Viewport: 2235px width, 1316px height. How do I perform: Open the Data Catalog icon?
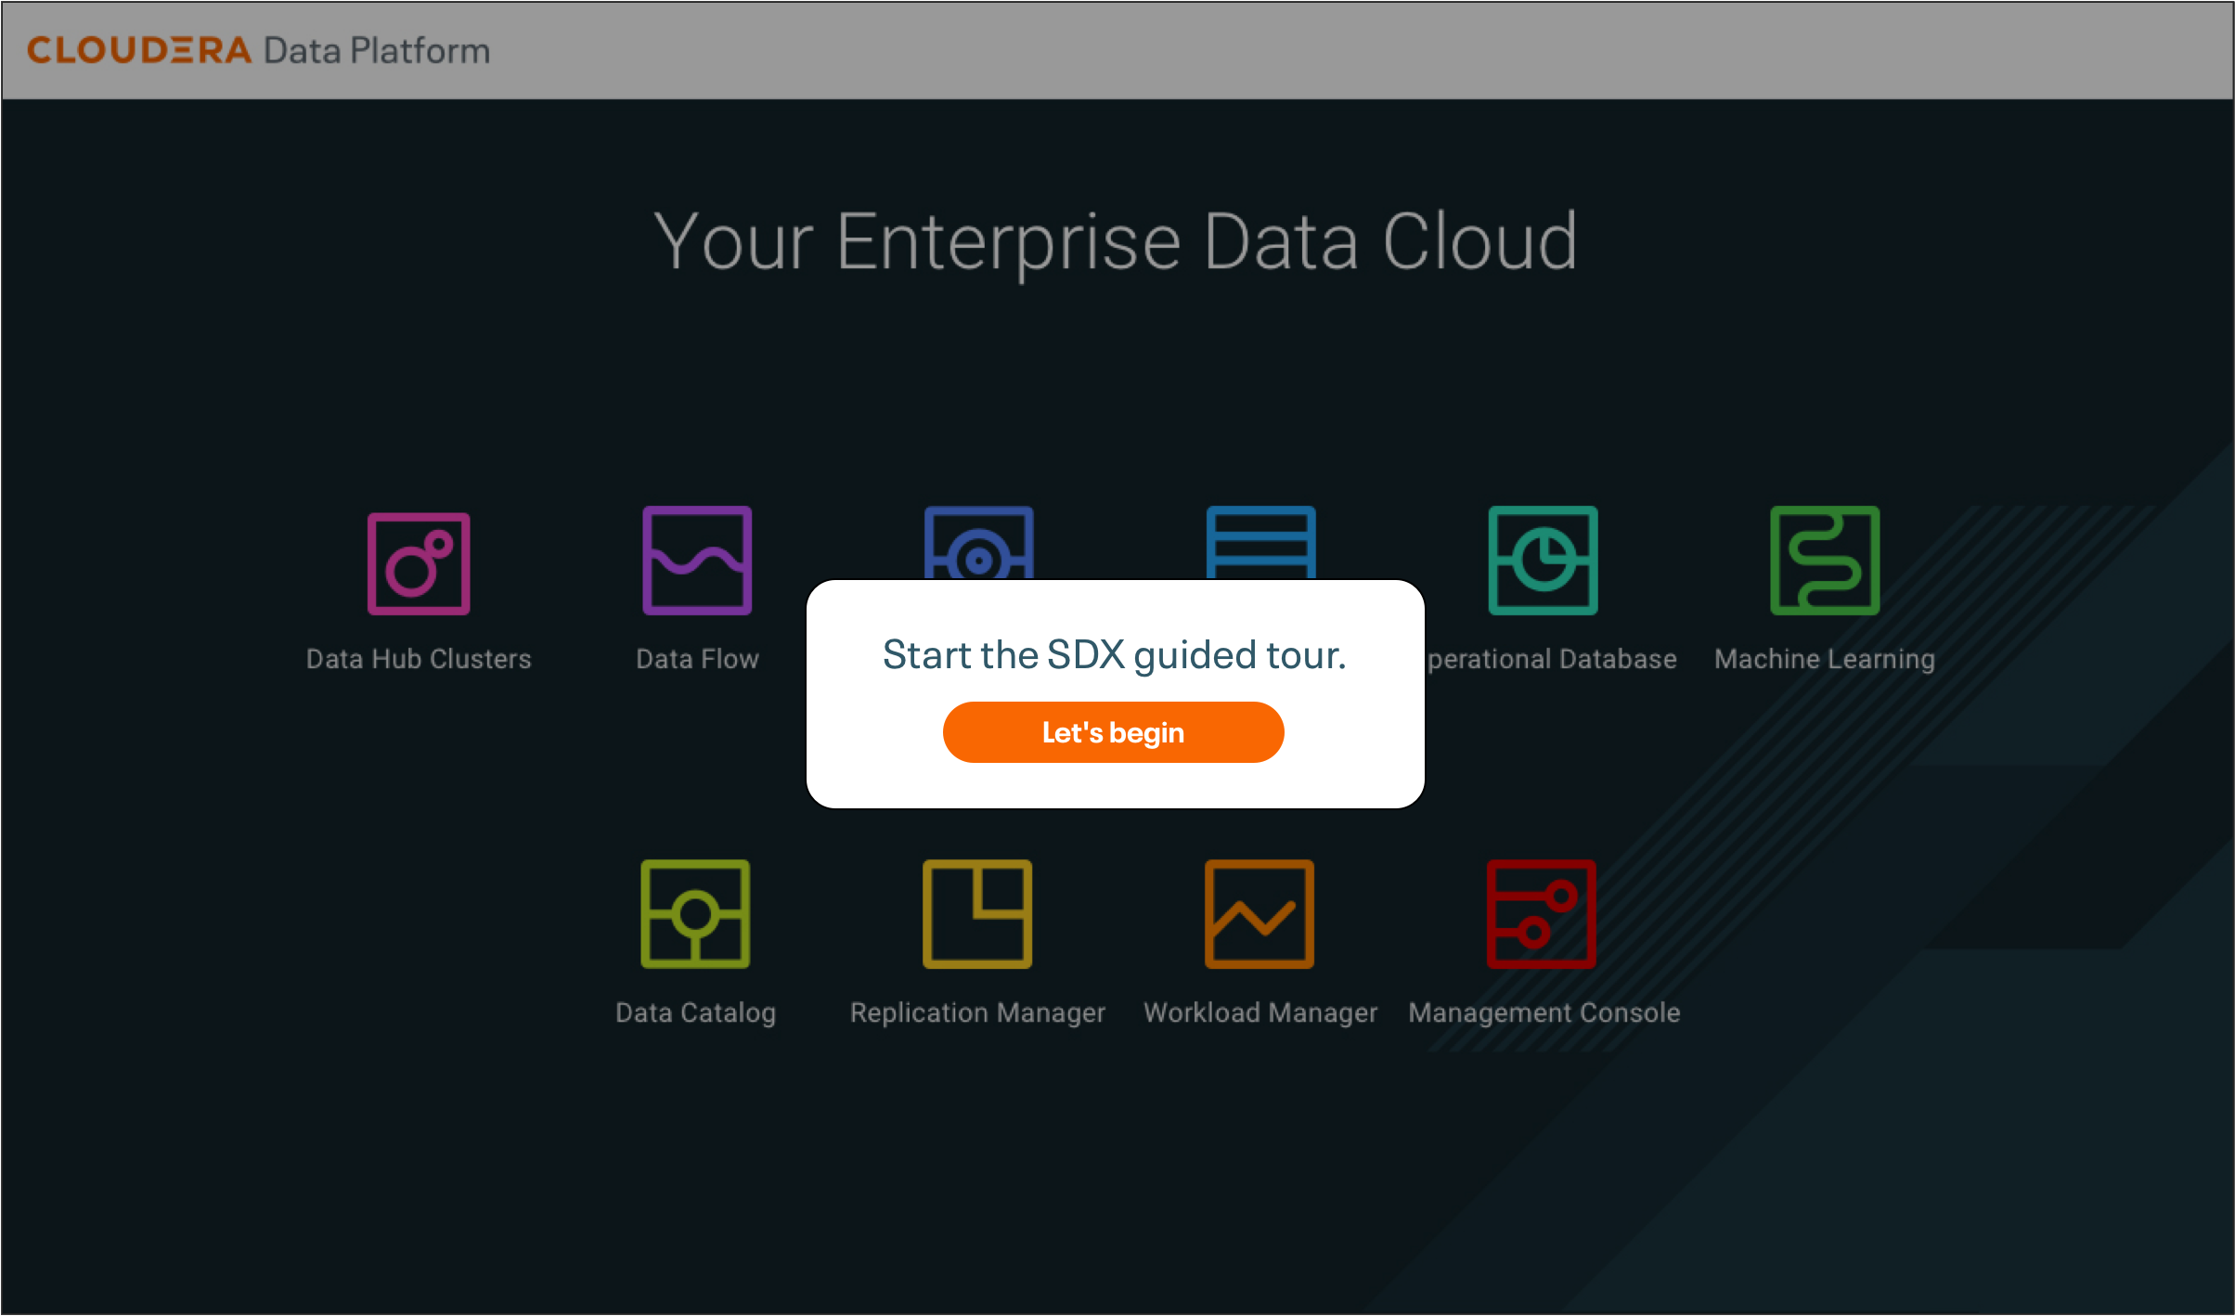pos(695,913)
